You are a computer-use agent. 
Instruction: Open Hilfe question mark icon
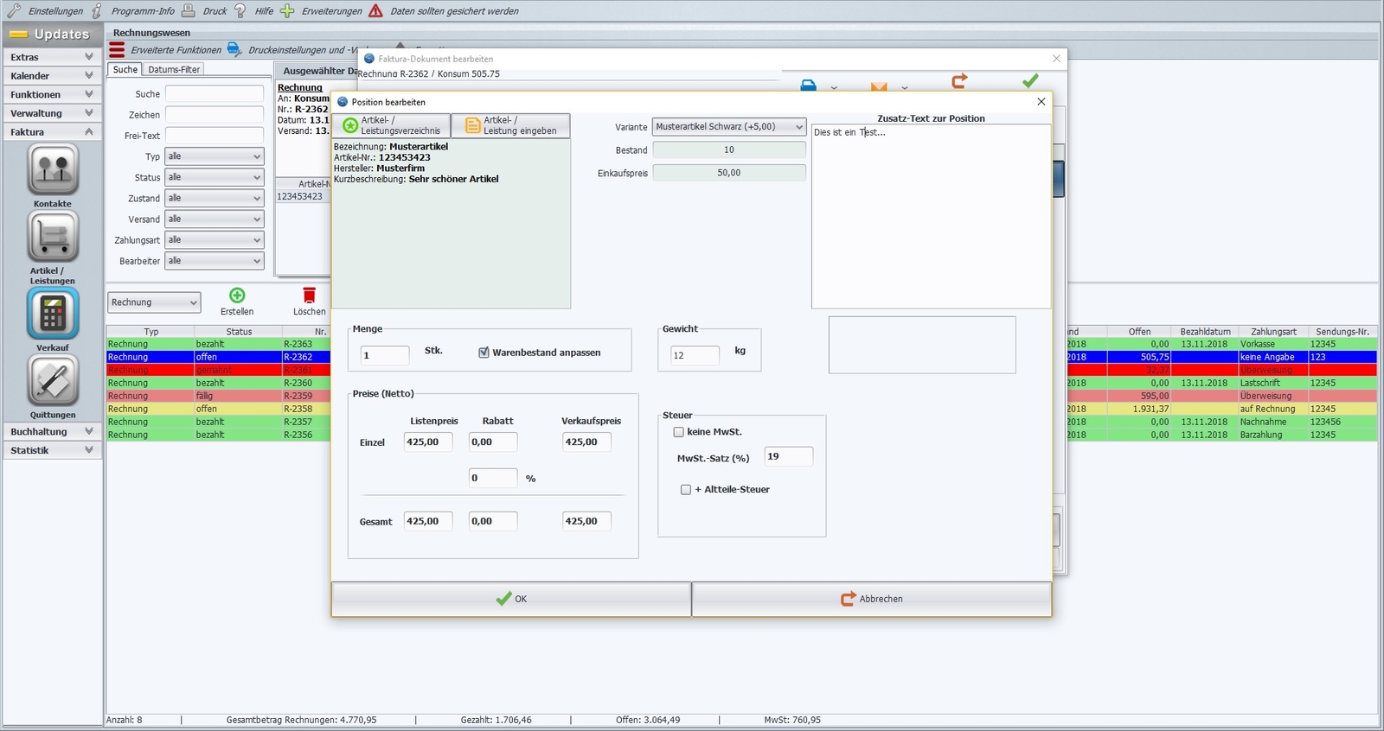(x=240, y=10)
